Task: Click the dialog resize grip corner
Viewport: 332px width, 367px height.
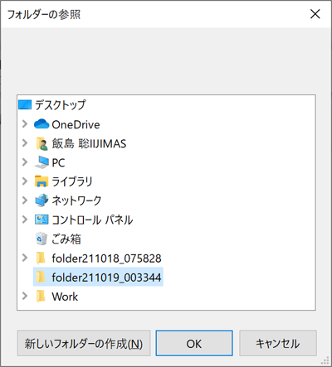Action: point(325,360)
